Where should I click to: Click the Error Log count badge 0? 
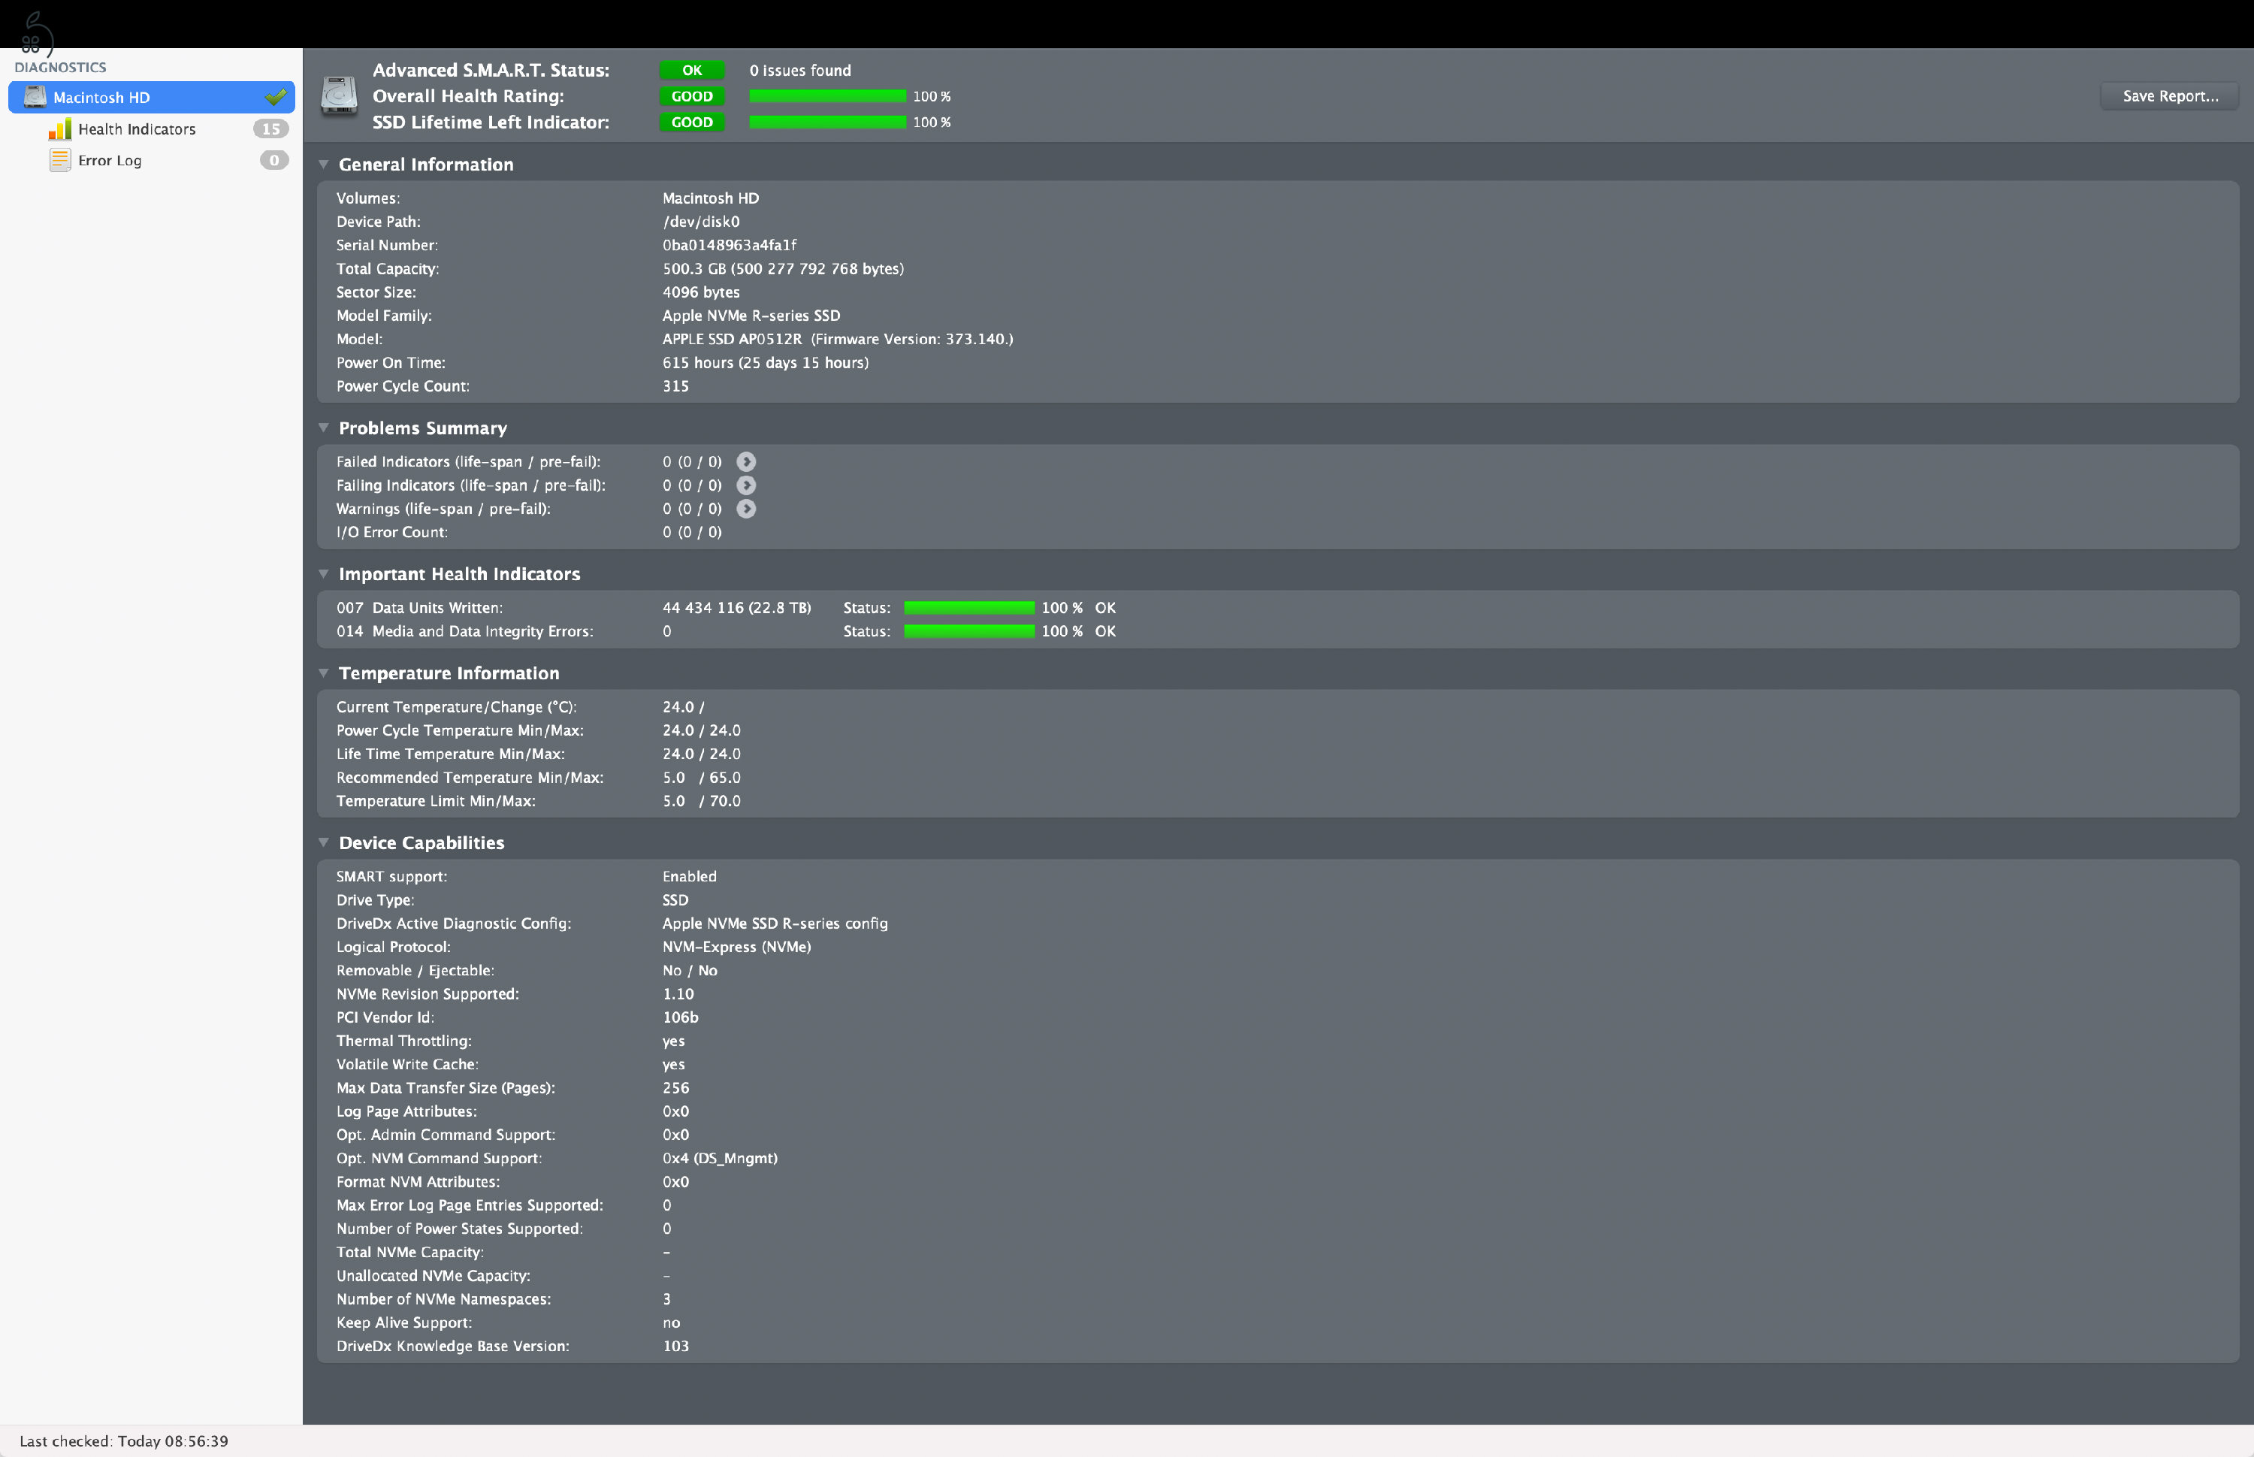click(274, 160)
